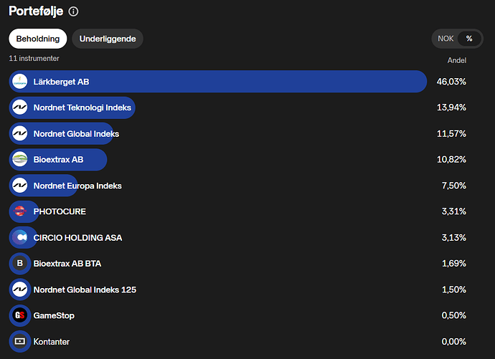Click the Bioextrax AB logo icon
This screenshot has width=495, height=359.
pyautogui.click(x=20, y=159)
